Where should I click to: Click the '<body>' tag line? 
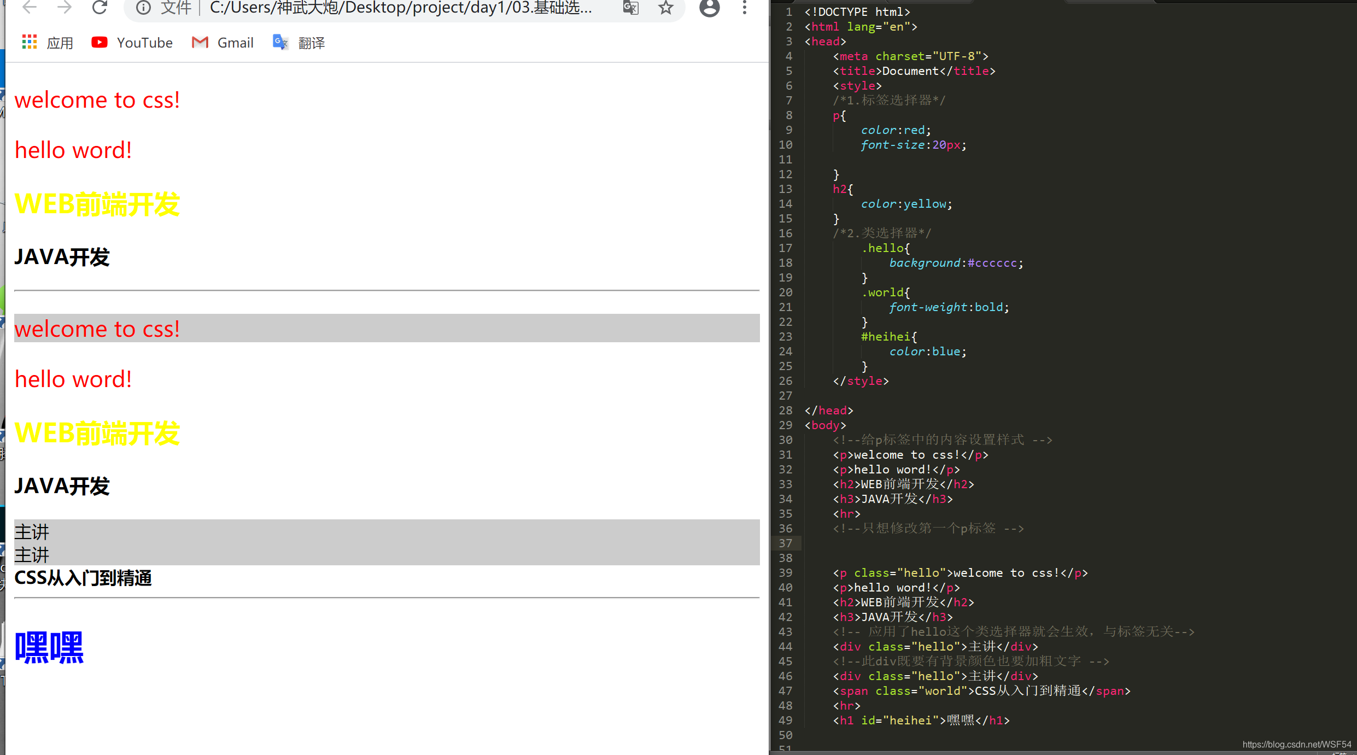[826, 425]
